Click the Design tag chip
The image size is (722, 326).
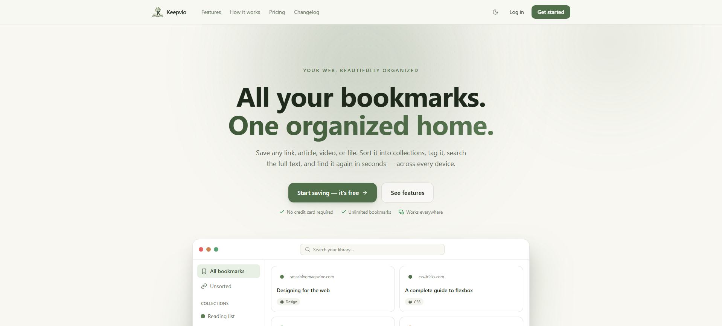click(x=288, y=302)
